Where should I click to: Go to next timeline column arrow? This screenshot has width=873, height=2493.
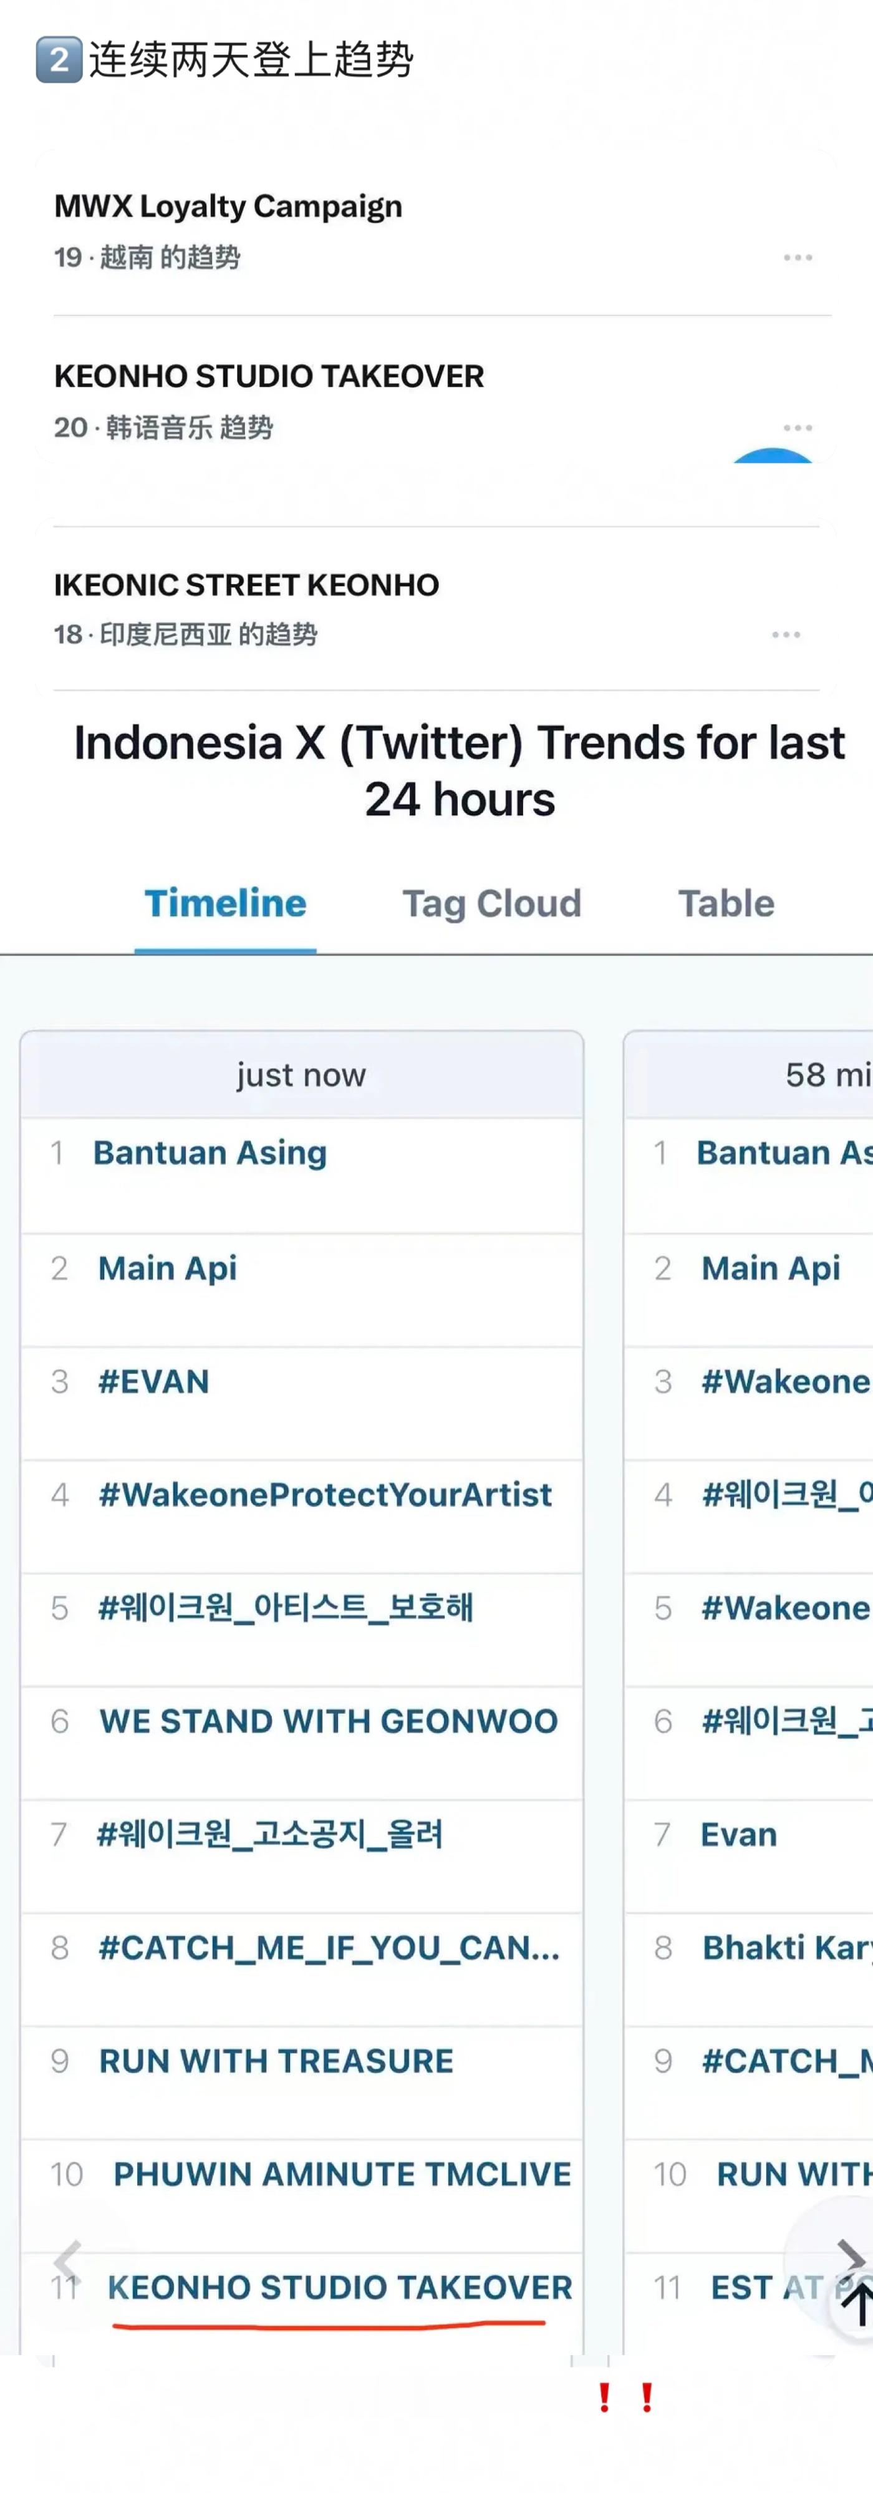click(850, 2259)
